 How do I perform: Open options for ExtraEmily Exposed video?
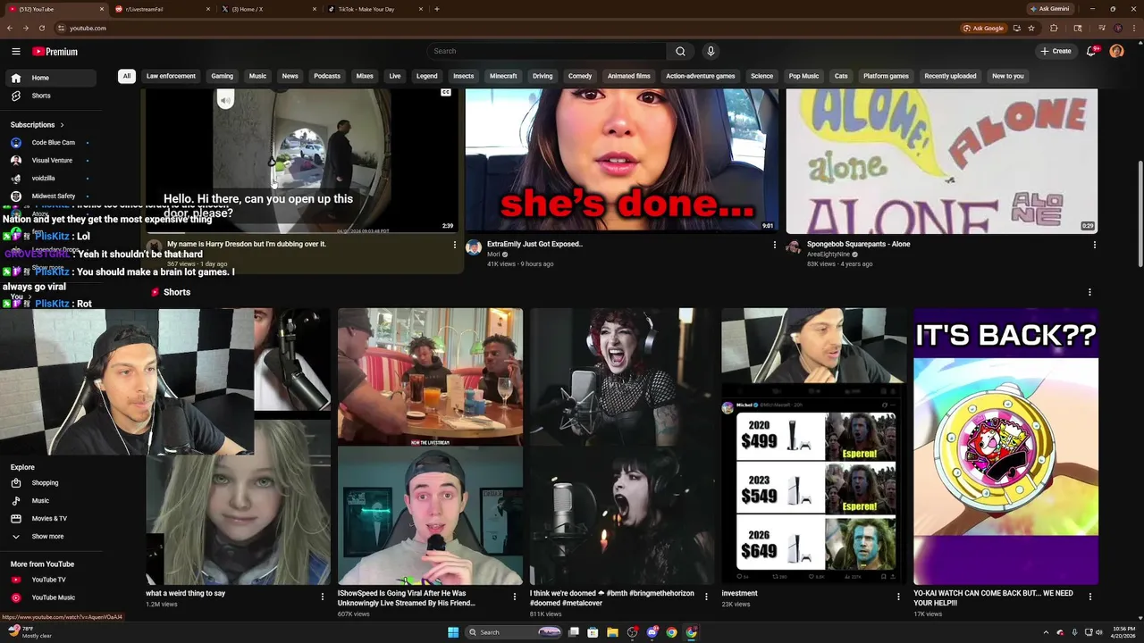coord(775,245)
